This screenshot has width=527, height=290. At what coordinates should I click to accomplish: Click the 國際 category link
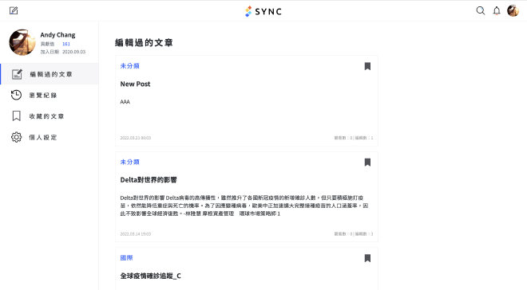[126, 258]
